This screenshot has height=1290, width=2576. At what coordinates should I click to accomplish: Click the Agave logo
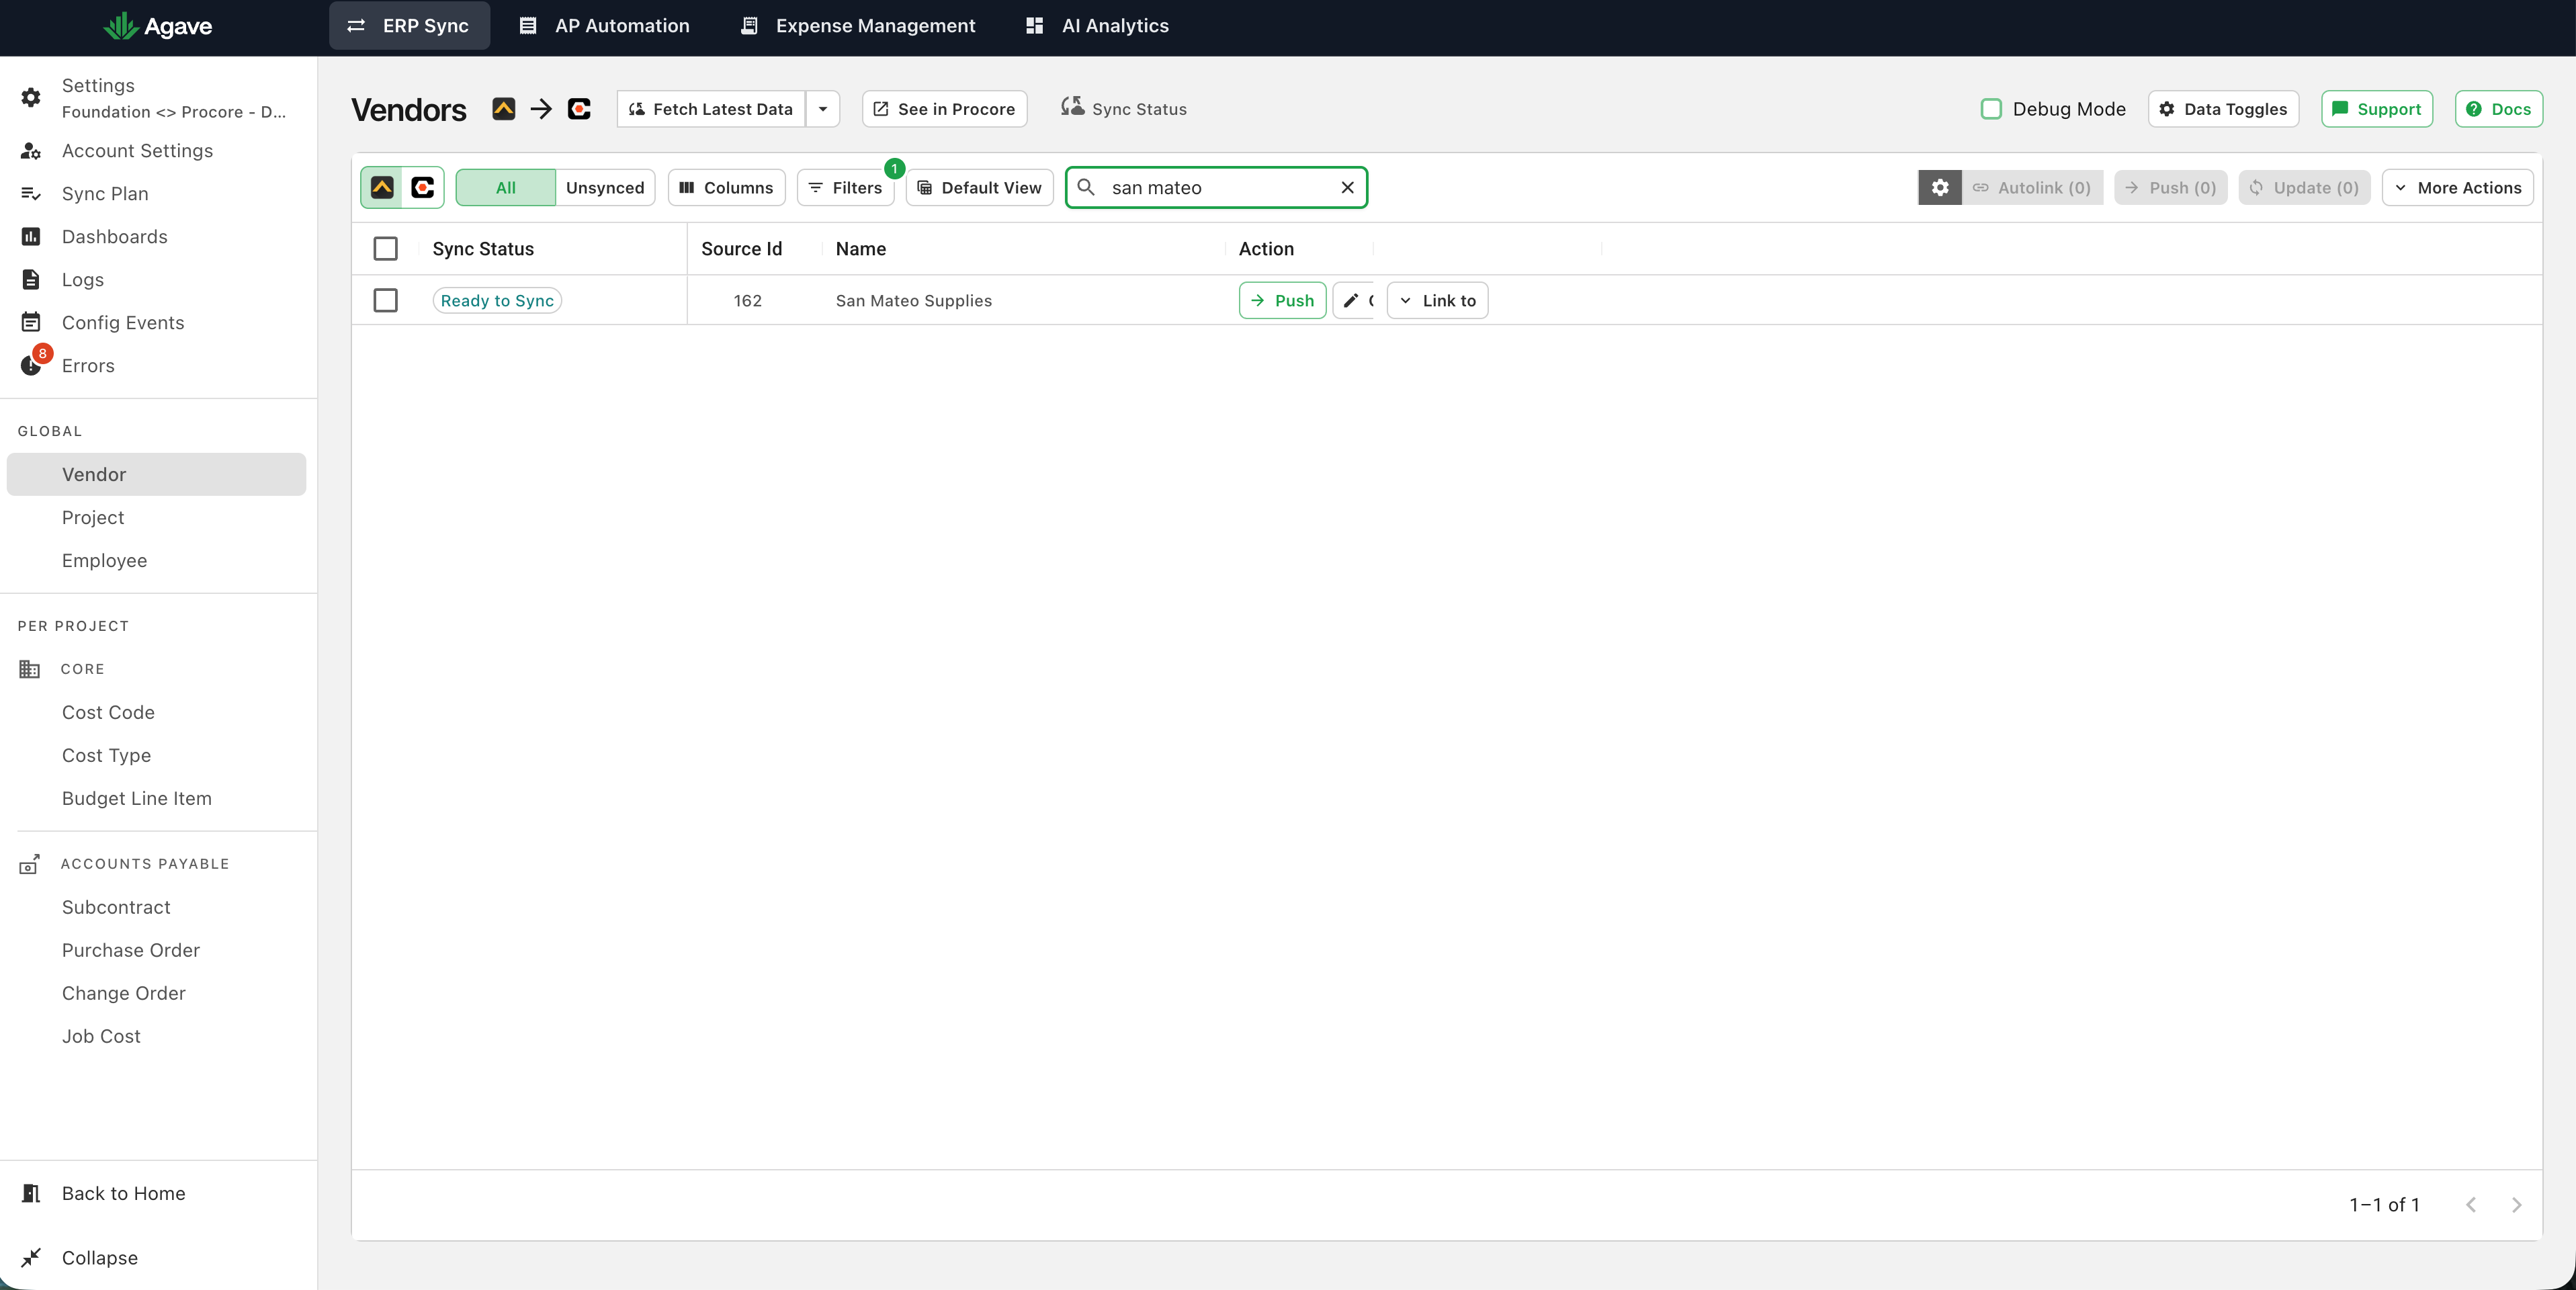[158, 26]
